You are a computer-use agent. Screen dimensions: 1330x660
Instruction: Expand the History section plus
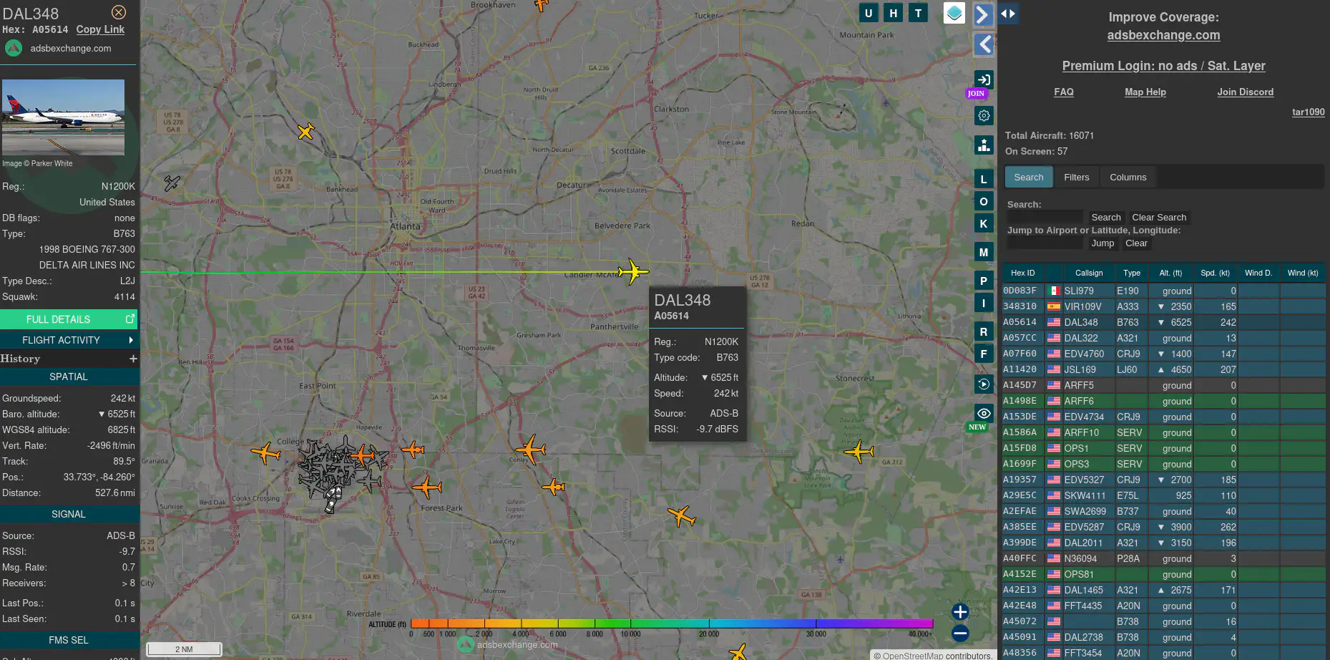point(133,359)
